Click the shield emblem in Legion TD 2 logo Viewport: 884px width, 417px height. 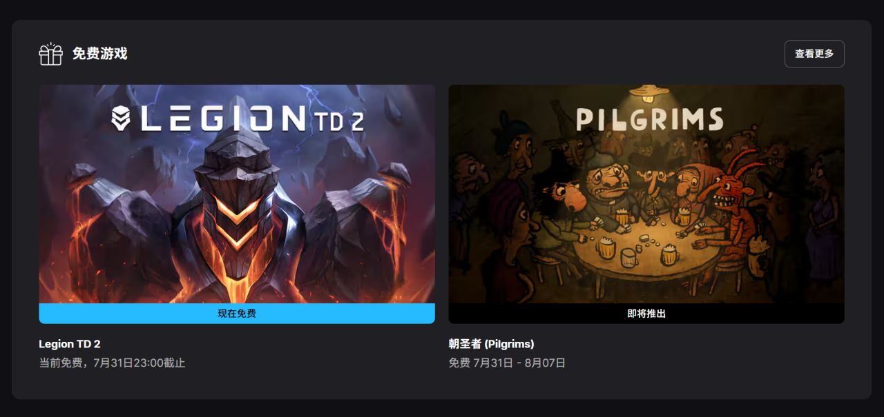121,119
